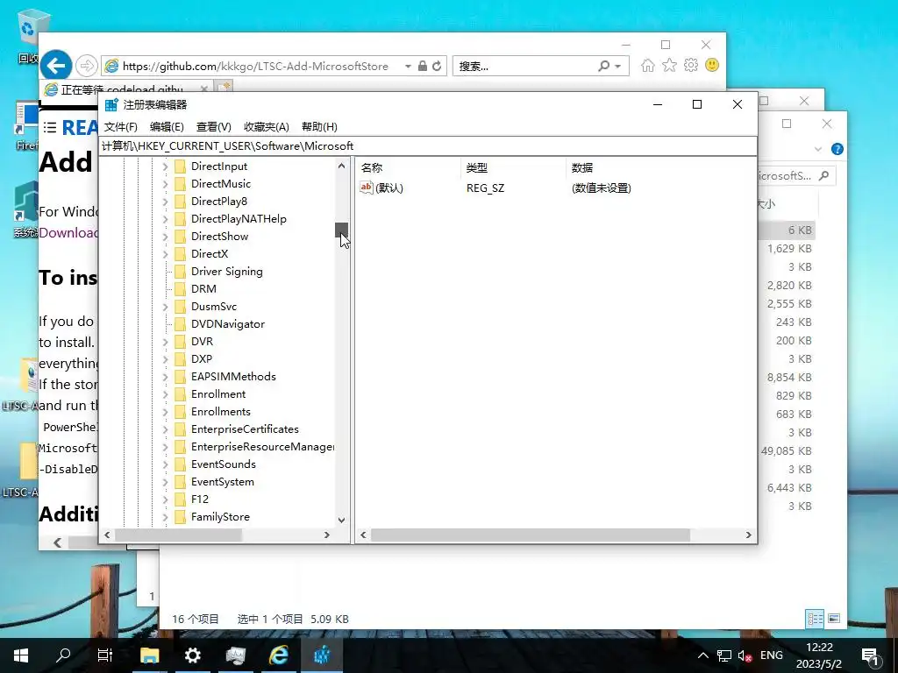Click the Explorer help question mark icon
The width and height of the screenshot is (898, 673).
[x=837, y=149]
